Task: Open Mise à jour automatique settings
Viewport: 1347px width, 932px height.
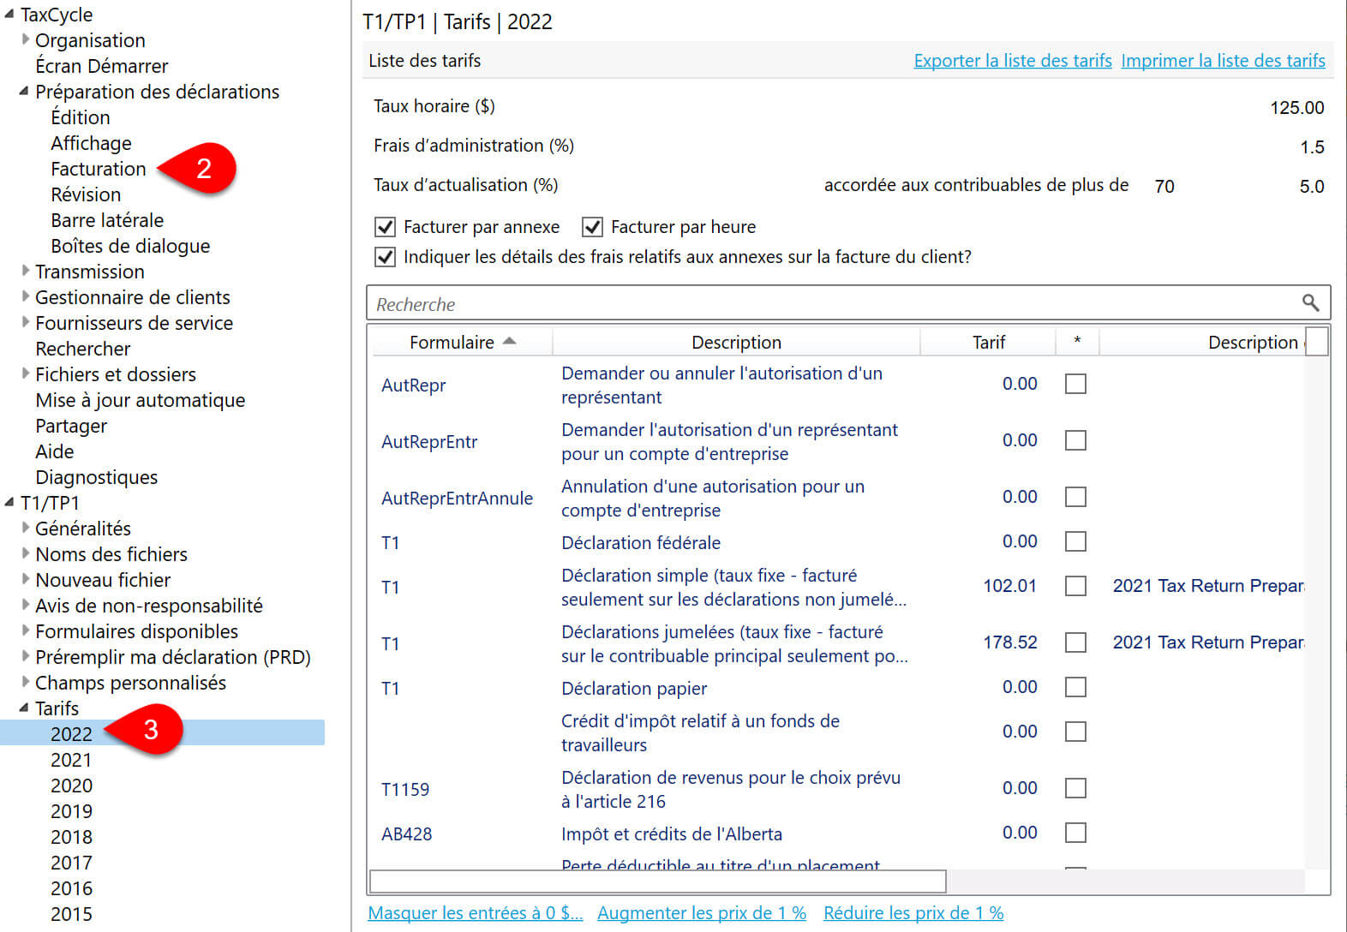Action: pos(141,400)
